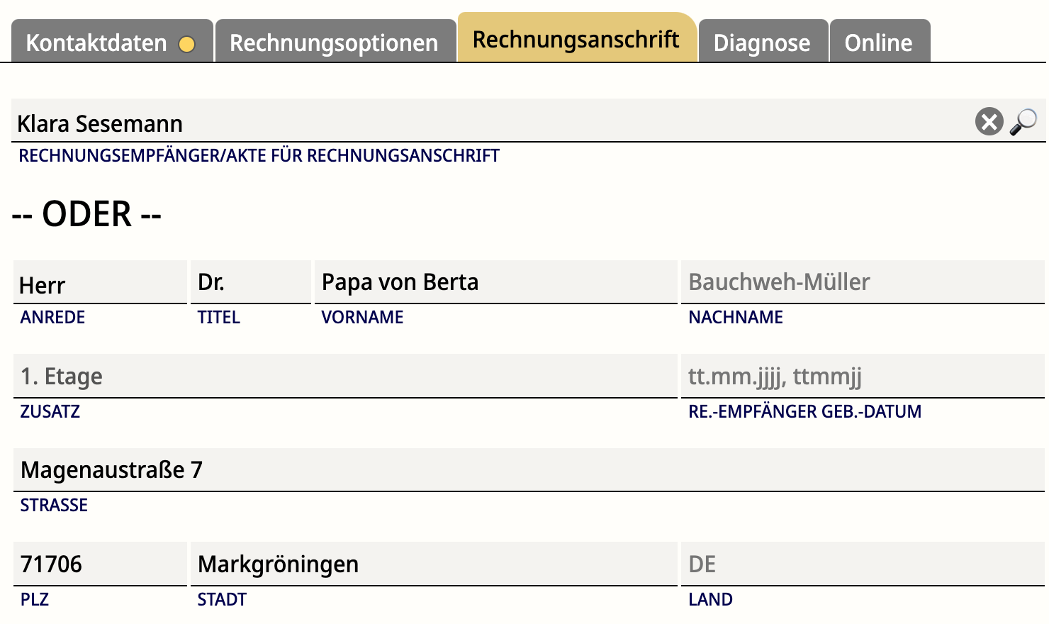Click the Titel field containing Dr.

(251, 282)
